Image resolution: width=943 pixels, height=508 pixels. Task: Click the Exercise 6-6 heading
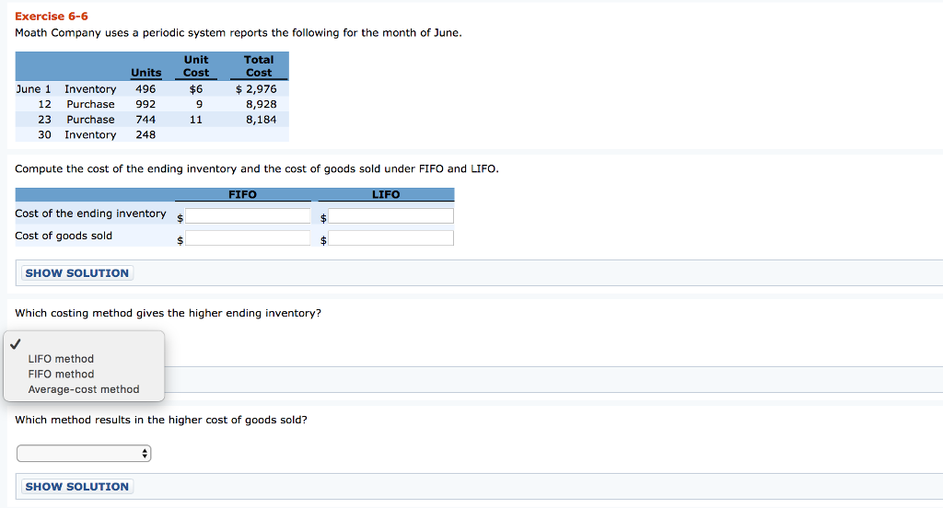tap(52, 17)
